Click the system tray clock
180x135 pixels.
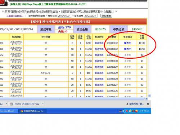(144, 111)
